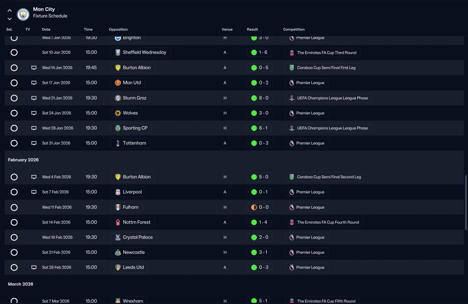Click the Tottenham crest icon
Screen dimensions: 468x304
118,143
